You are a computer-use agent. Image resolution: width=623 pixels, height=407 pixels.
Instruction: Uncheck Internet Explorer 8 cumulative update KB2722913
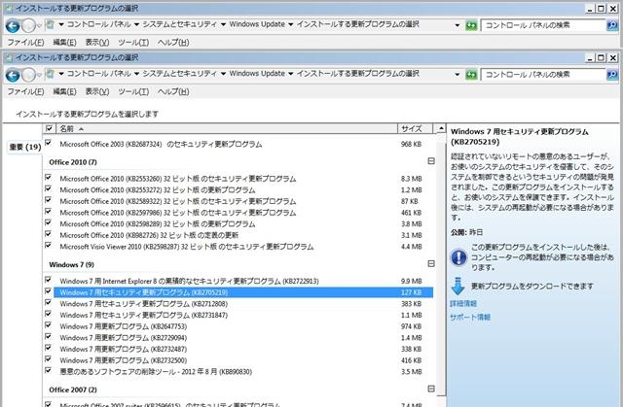pos(49,280)
